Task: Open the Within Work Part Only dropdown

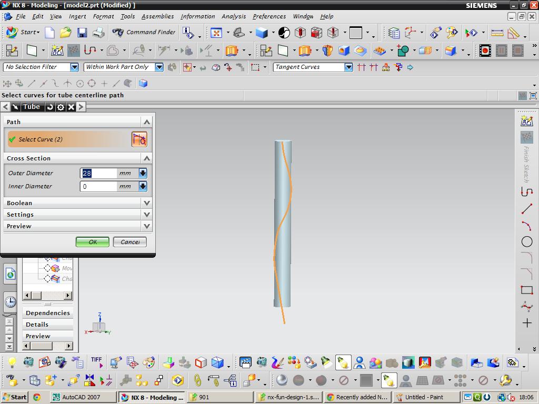Action: click(x=159, y=67)
